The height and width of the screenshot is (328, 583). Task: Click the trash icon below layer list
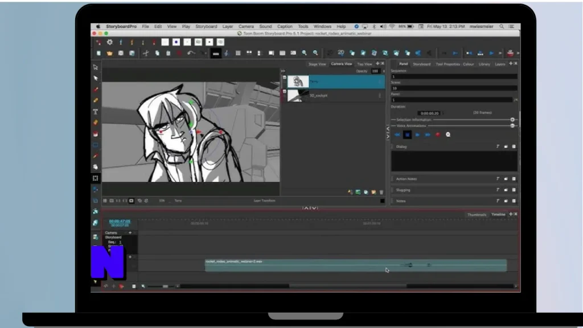[x=381, y=192]
